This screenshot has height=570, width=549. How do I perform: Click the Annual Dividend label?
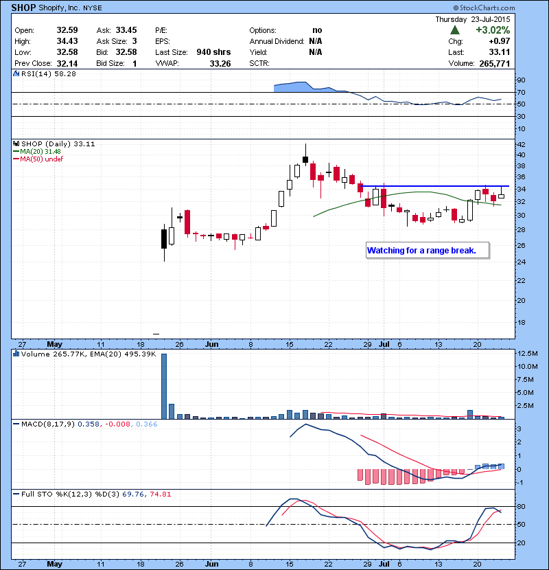tap(277, 41)
